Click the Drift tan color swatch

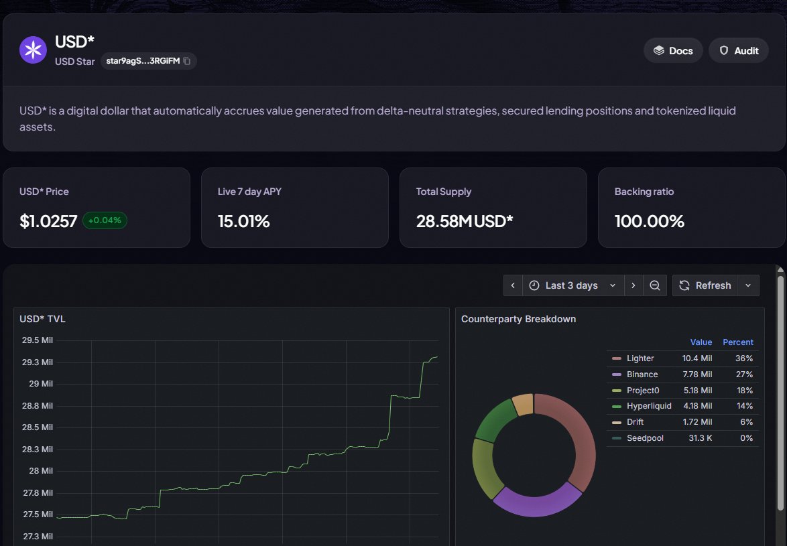[617, 422]
